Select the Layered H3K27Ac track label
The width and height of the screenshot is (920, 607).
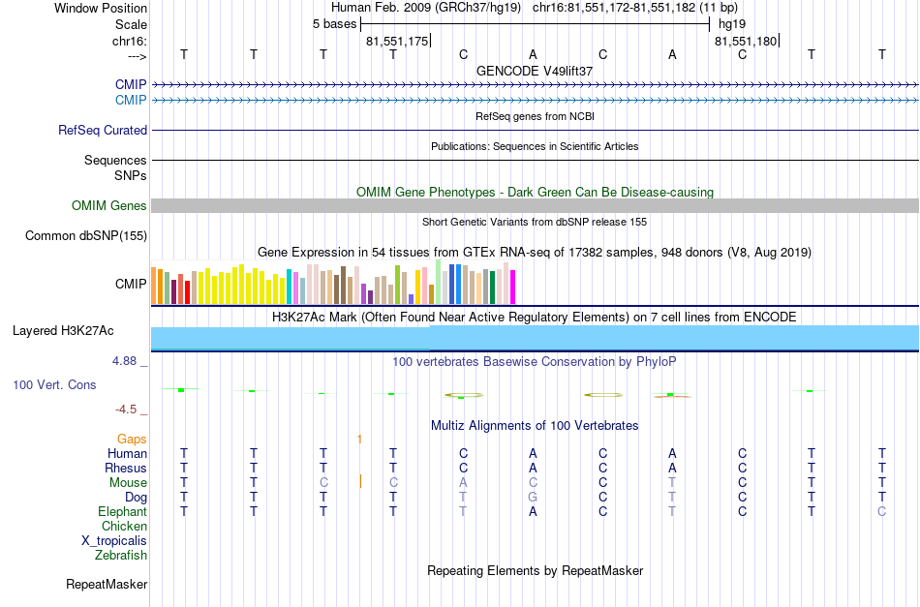[x=63, y=331]
